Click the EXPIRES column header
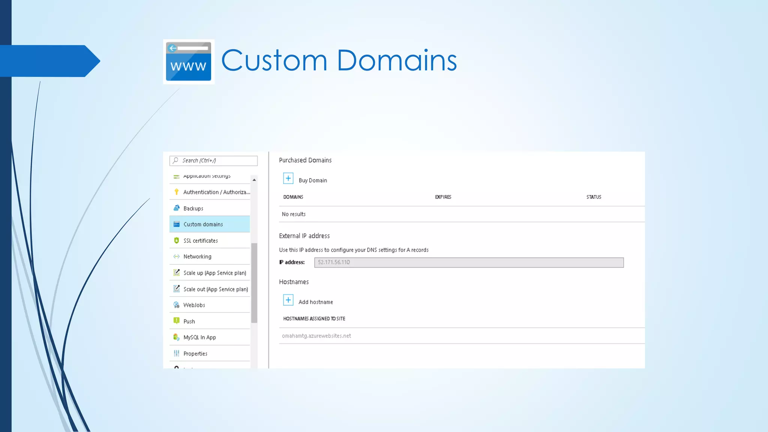 [x=443, y=197]
